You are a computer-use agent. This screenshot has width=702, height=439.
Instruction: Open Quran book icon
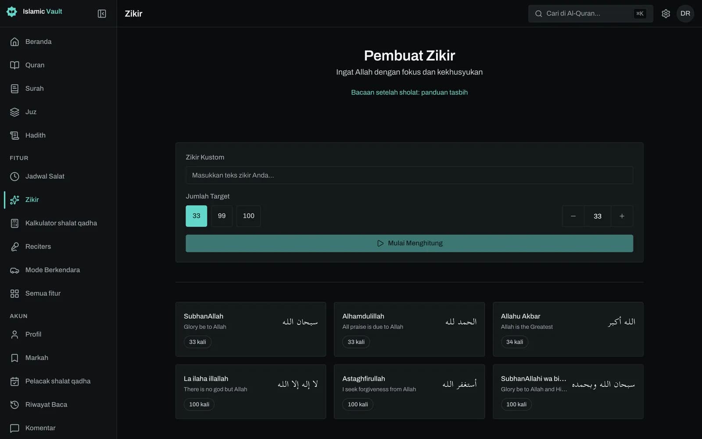[14, 65]
